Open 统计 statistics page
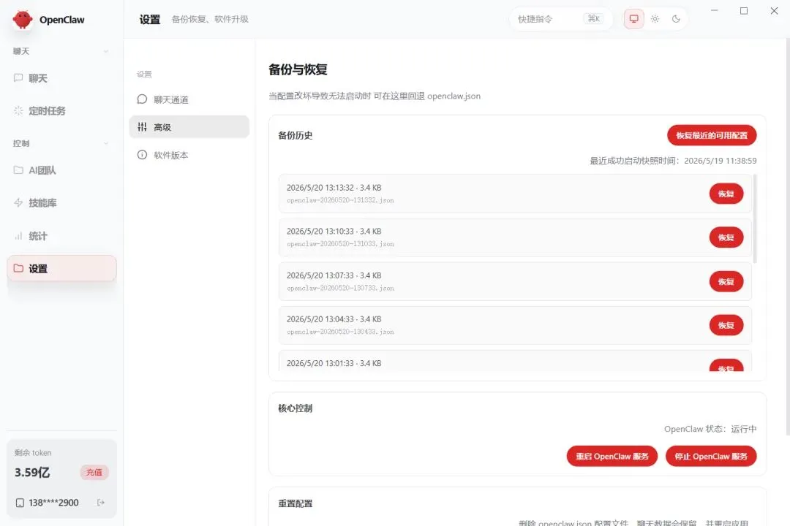The image size is (790, 526). pyautogui.click(x=61, y=235)
